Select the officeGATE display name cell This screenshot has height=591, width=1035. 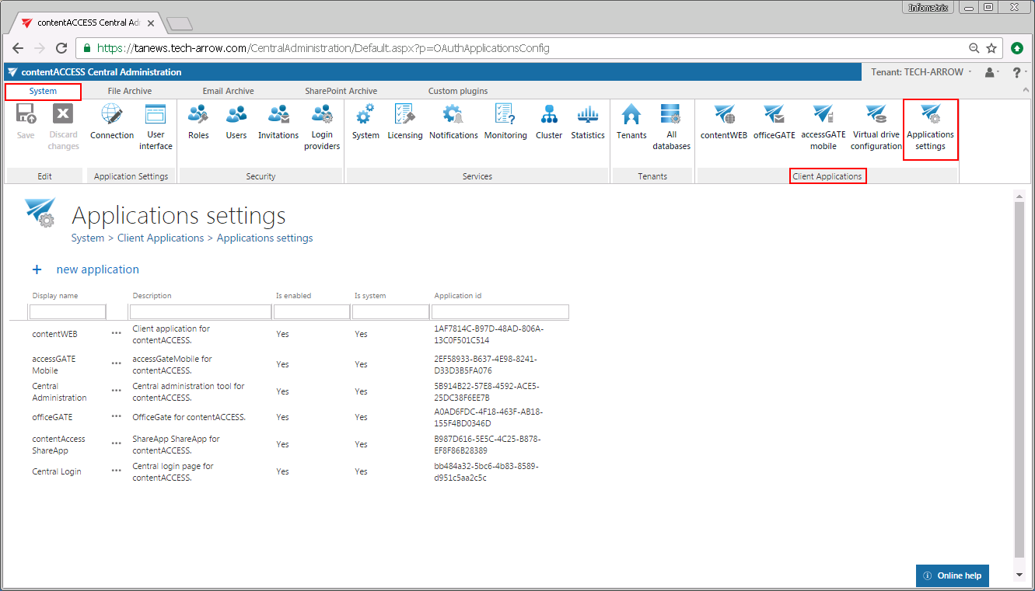(x=52, y=417)
